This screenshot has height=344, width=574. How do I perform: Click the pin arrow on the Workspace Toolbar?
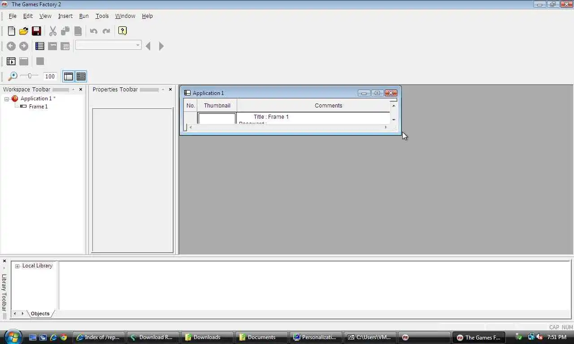74,90
